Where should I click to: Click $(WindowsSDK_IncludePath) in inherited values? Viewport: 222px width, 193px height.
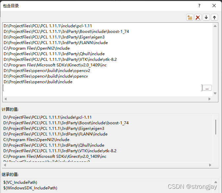click(x=30, y=188)
